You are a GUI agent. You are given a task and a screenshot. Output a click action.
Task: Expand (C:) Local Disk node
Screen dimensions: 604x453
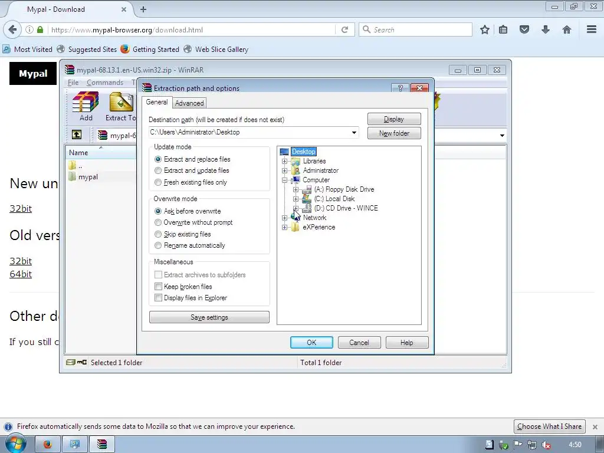pos(296,199)
